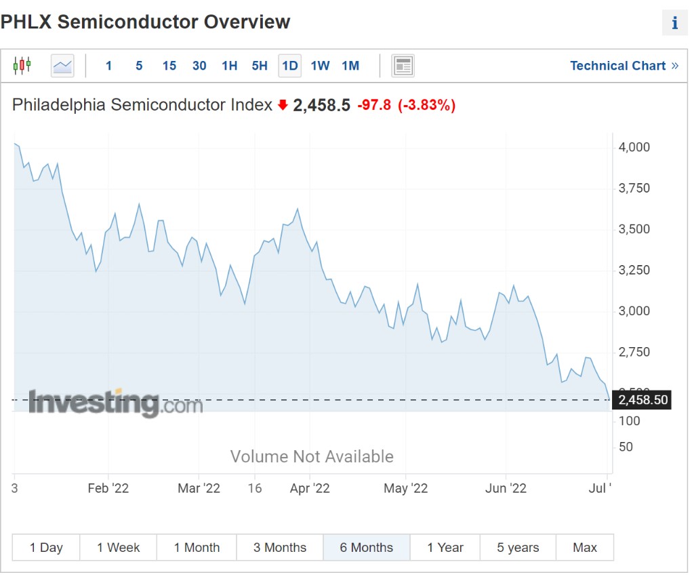Switch to candlestick chart type
Screen dimensions: 694x581
22,66
